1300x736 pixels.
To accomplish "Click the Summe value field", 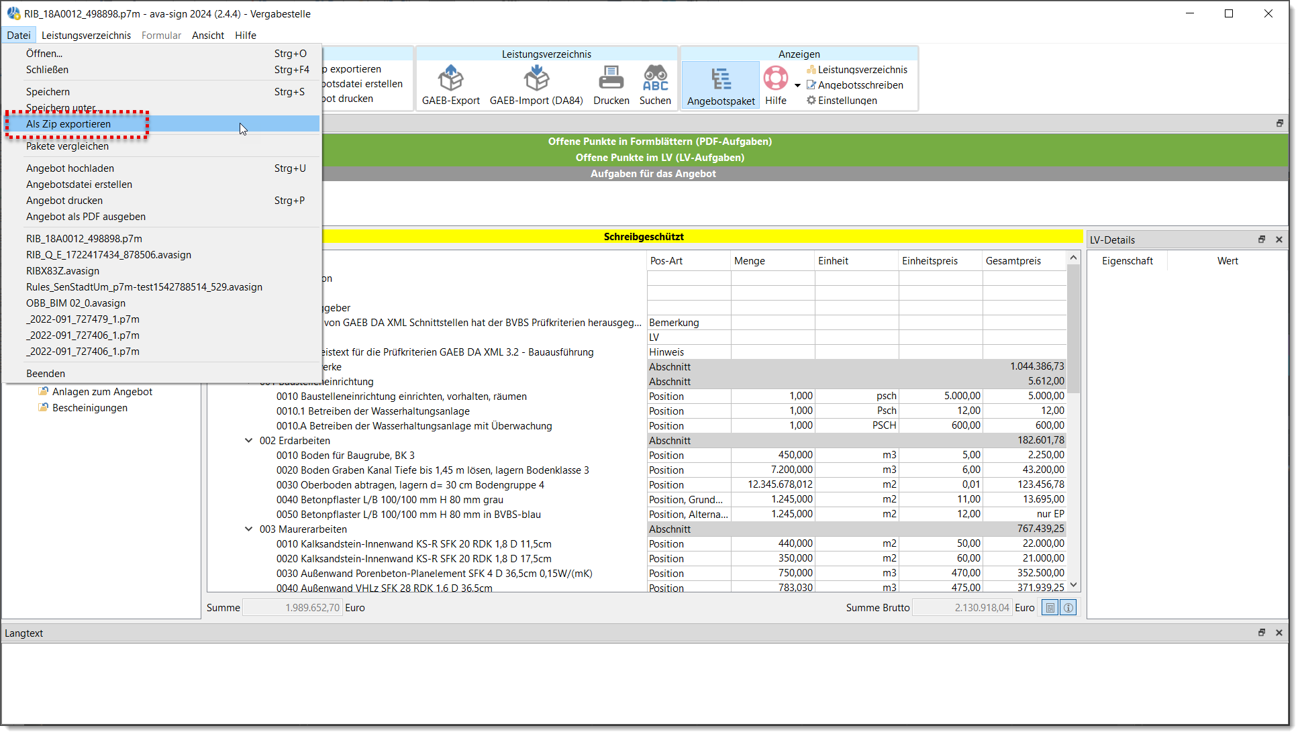I will click(x=292, y=608).
